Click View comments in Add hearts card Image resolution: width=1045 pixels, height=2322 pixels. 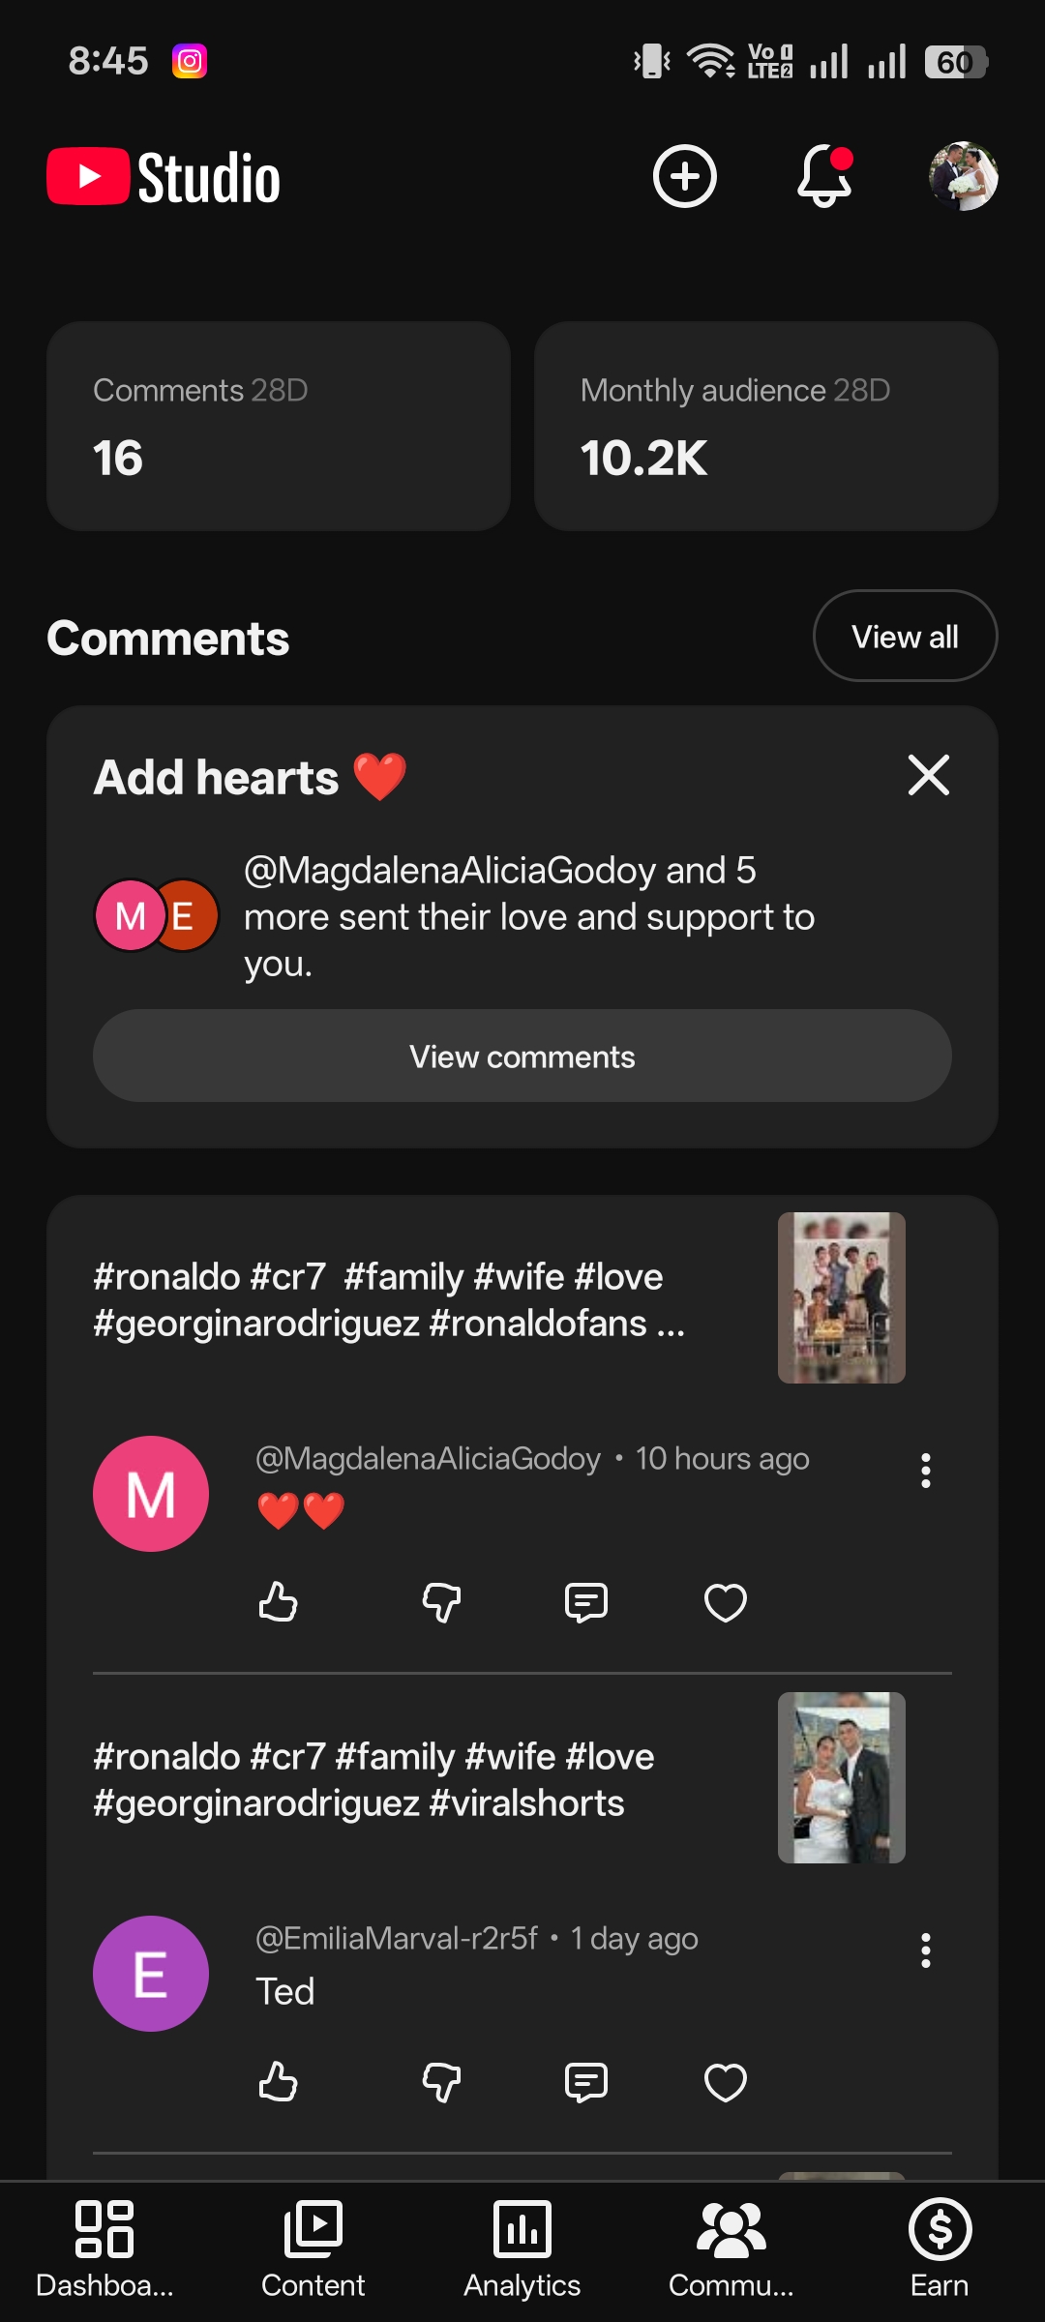(x=522, y=1056)
